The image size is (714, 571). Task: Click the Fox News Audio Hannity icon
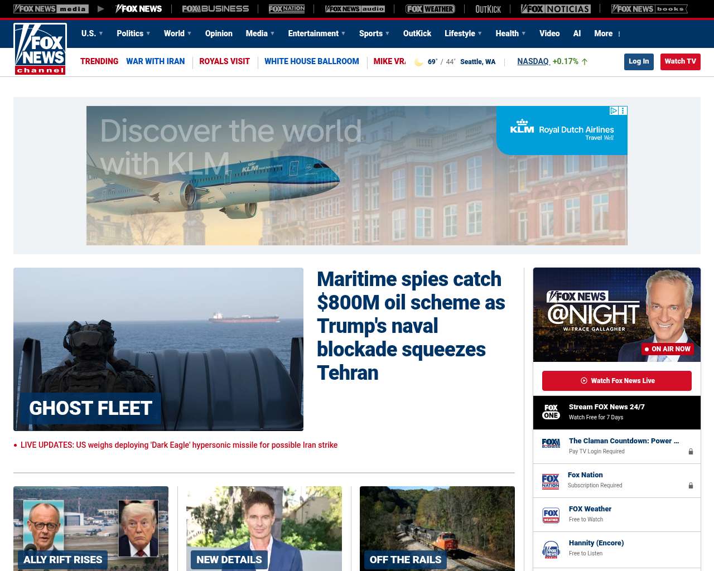click(x=551, y=549)
